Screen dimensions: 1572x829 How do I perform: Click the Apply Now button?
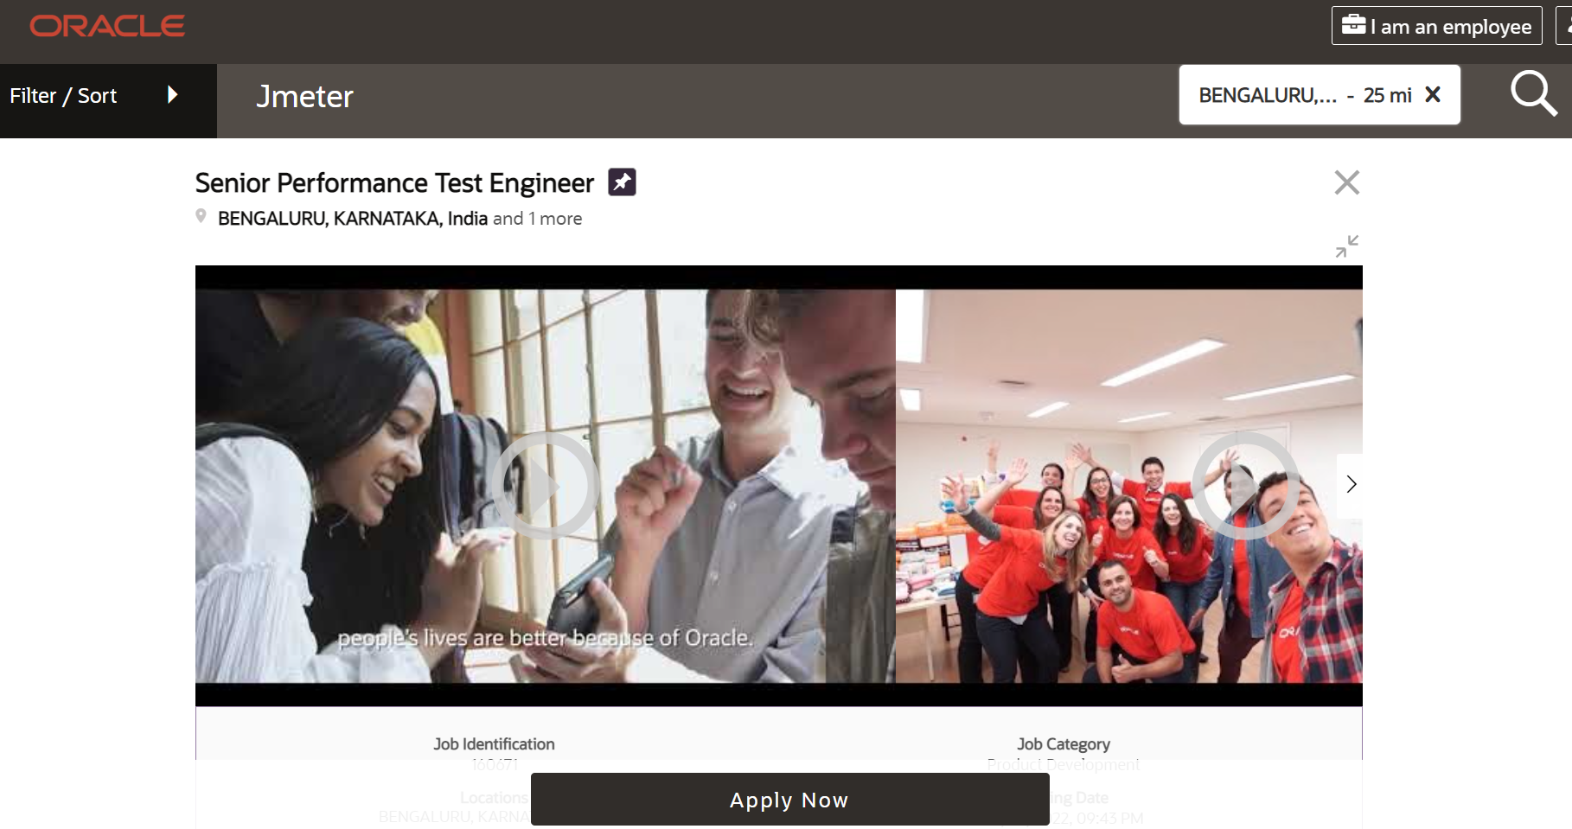(x=789, y=800)
